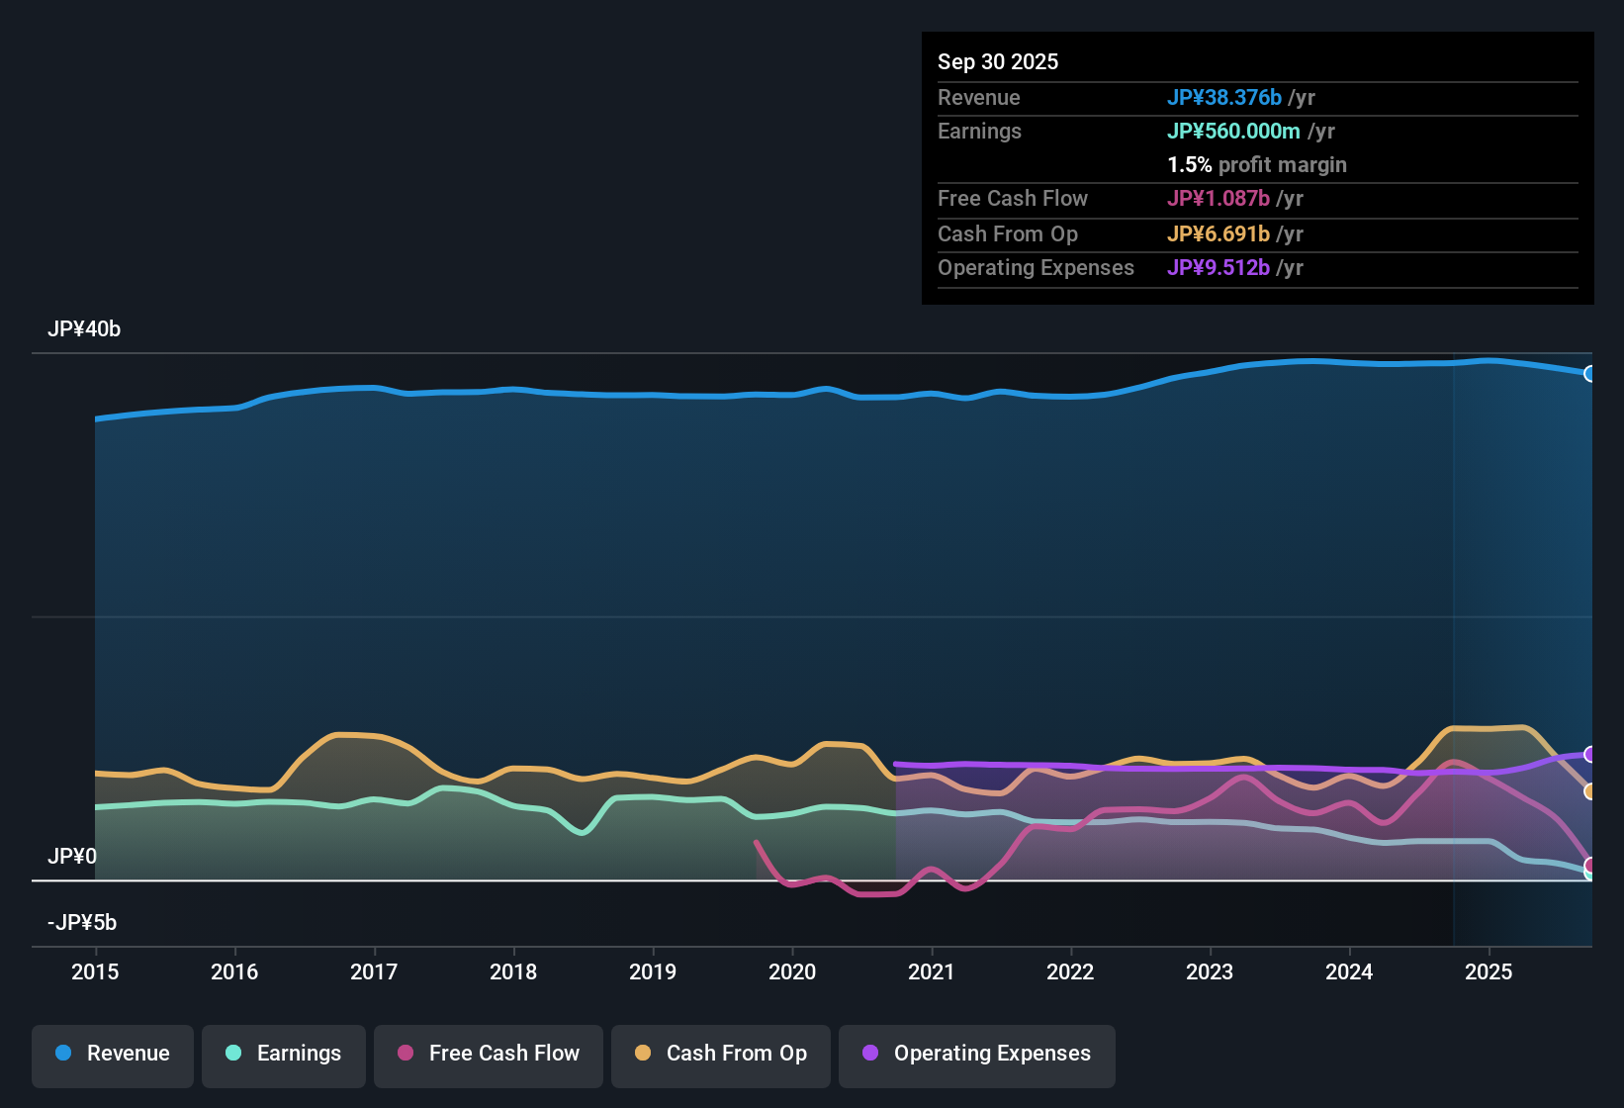The width and height of the screenshot is (1624, 1108).
Task: Toggle the Earnings series visibility
Action: pyautogui.click(x=283, y=1054)
